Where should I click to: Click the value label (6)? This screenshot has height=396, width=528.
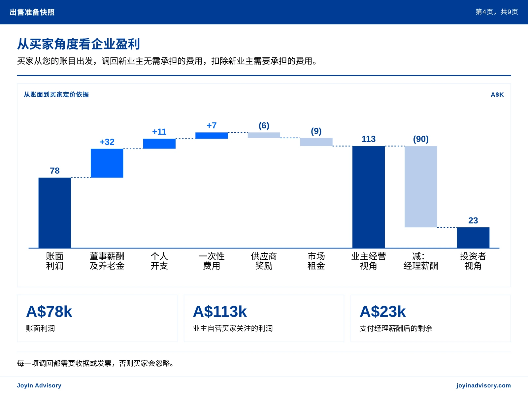click(264, 126)
